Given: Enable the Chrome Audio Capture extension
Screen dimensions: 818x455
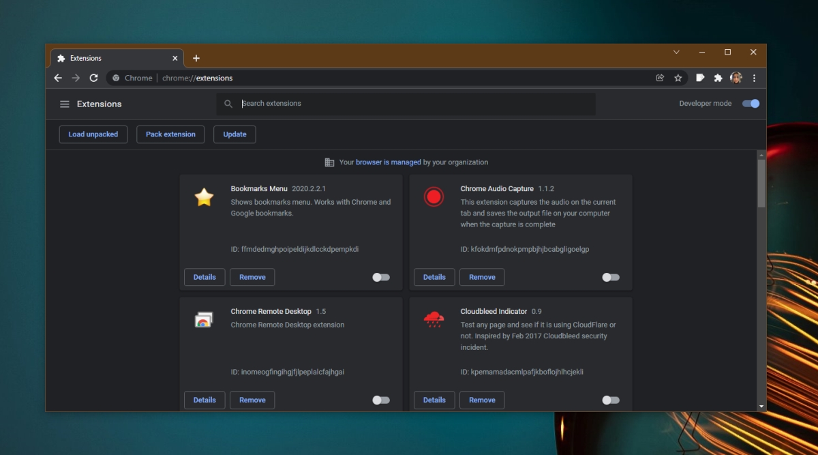Looking at the screenshot, I should pos(611,277).
